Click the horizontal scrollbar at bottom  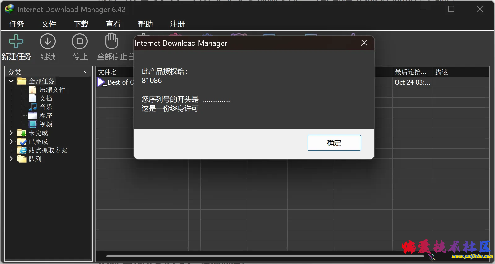point(265,256)
